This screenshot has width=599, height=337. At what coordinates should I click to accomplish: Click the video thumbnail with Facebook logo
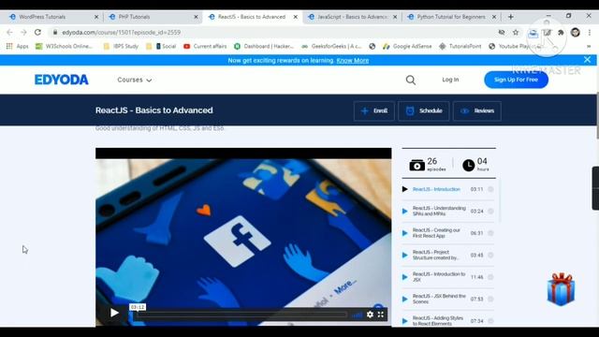[243, 237]
